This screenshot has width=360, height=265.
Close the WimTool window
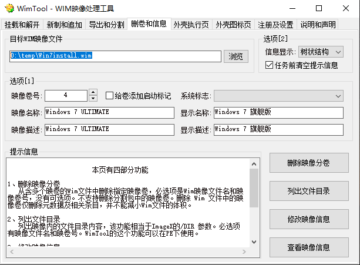click(x=346, y=8)
